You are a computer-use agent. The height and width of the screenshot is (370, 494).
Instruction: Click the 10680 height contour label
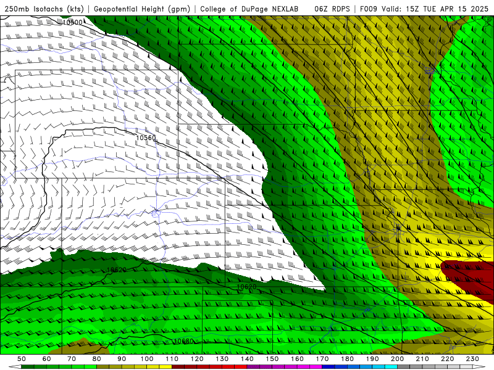(183, 341)
